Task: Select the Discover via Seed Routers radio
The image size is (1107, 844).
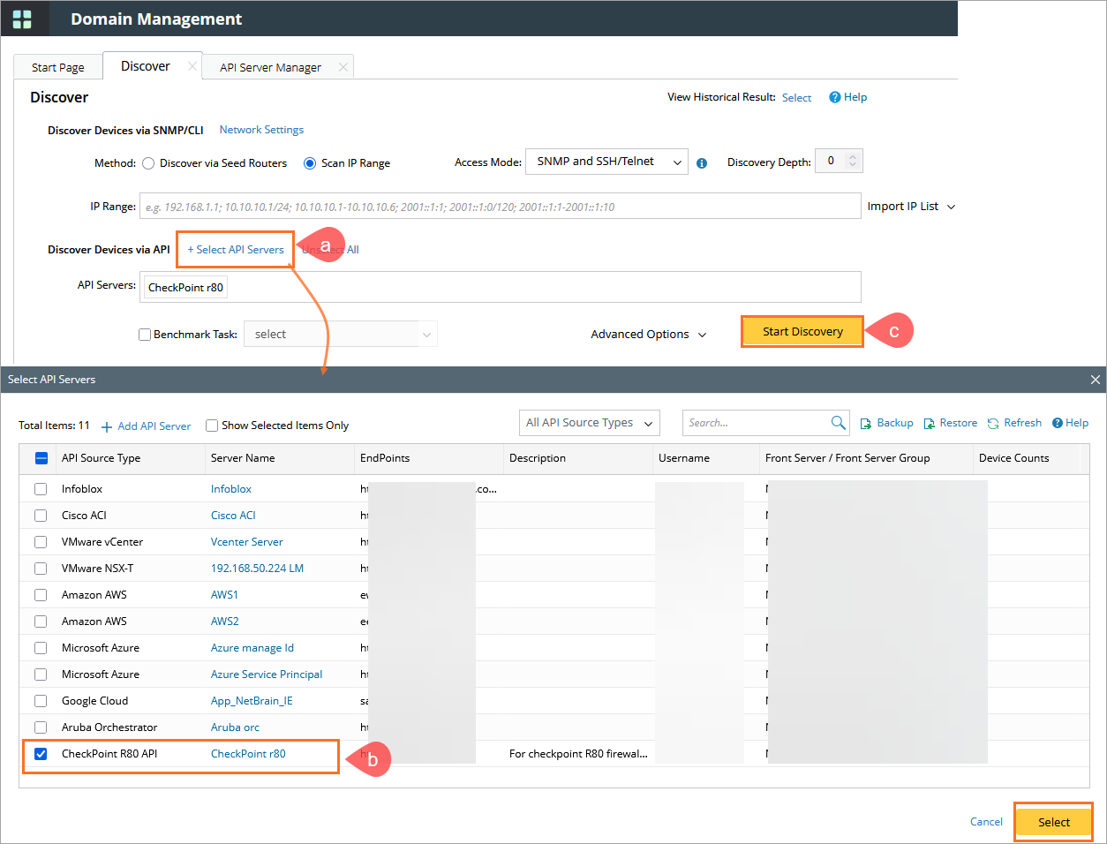Action: [148, 163]
